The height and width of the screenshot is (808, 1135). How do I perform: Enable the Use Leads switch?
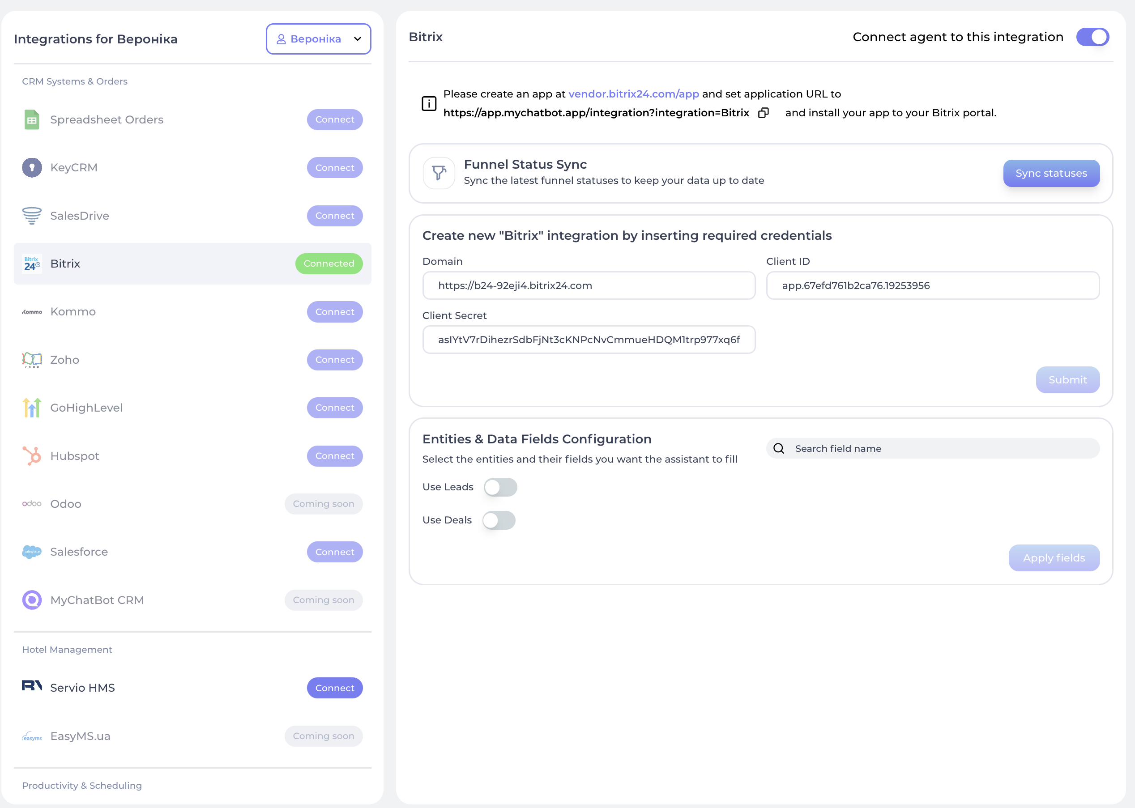click(500, 487)
